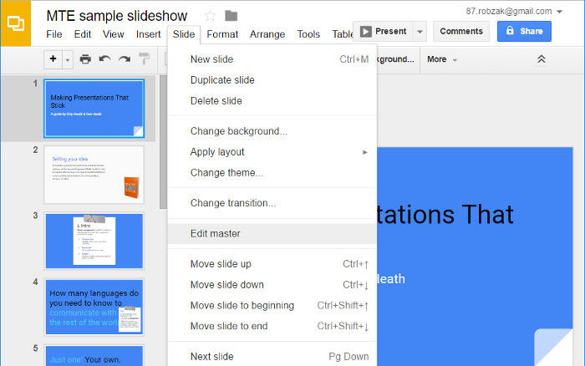This screenshot has width=585, height=366.
Task: Click the Background... toolbar button
Action: click(396, 59)
